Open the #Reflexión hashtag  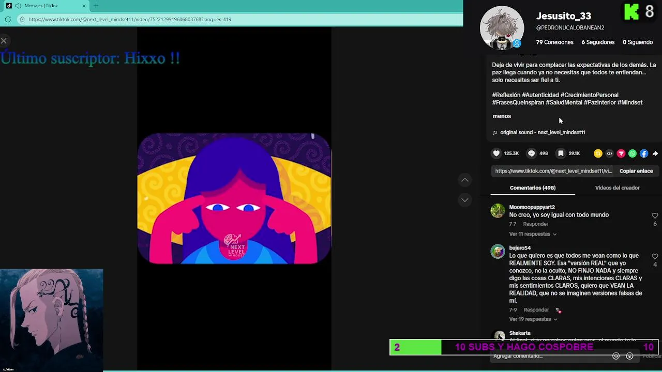506,95
